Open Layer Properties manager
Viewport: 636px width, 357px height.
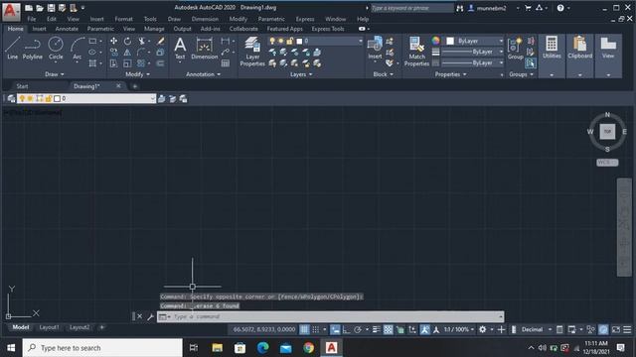(x=252, y=52)
